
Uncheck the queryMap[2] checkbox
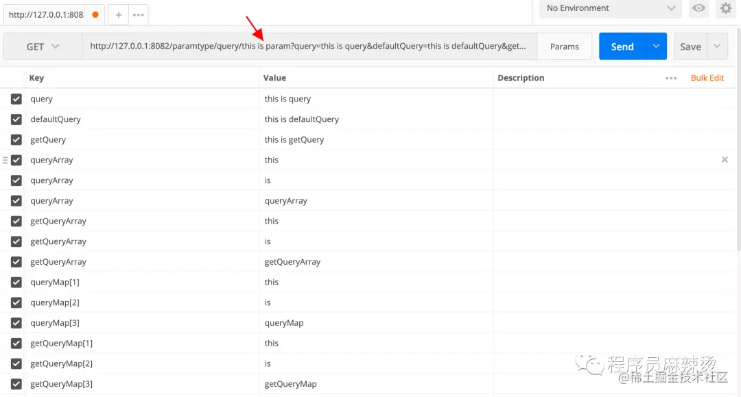[16, 302]
